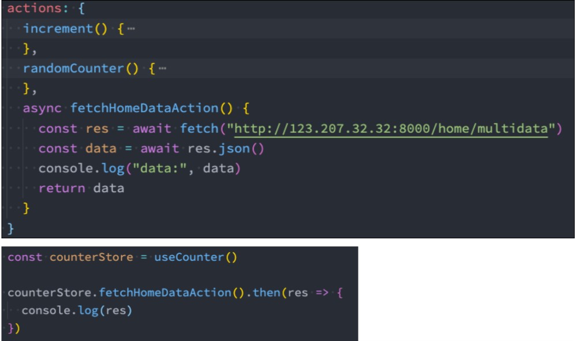Click the 'useCounter' function call

tap(189, 257)
